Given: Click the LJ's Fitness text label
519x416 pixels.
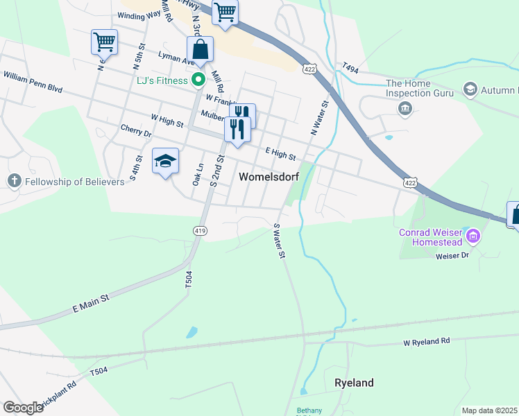Looking at the screenshot, I should click(x=162, y=80).
